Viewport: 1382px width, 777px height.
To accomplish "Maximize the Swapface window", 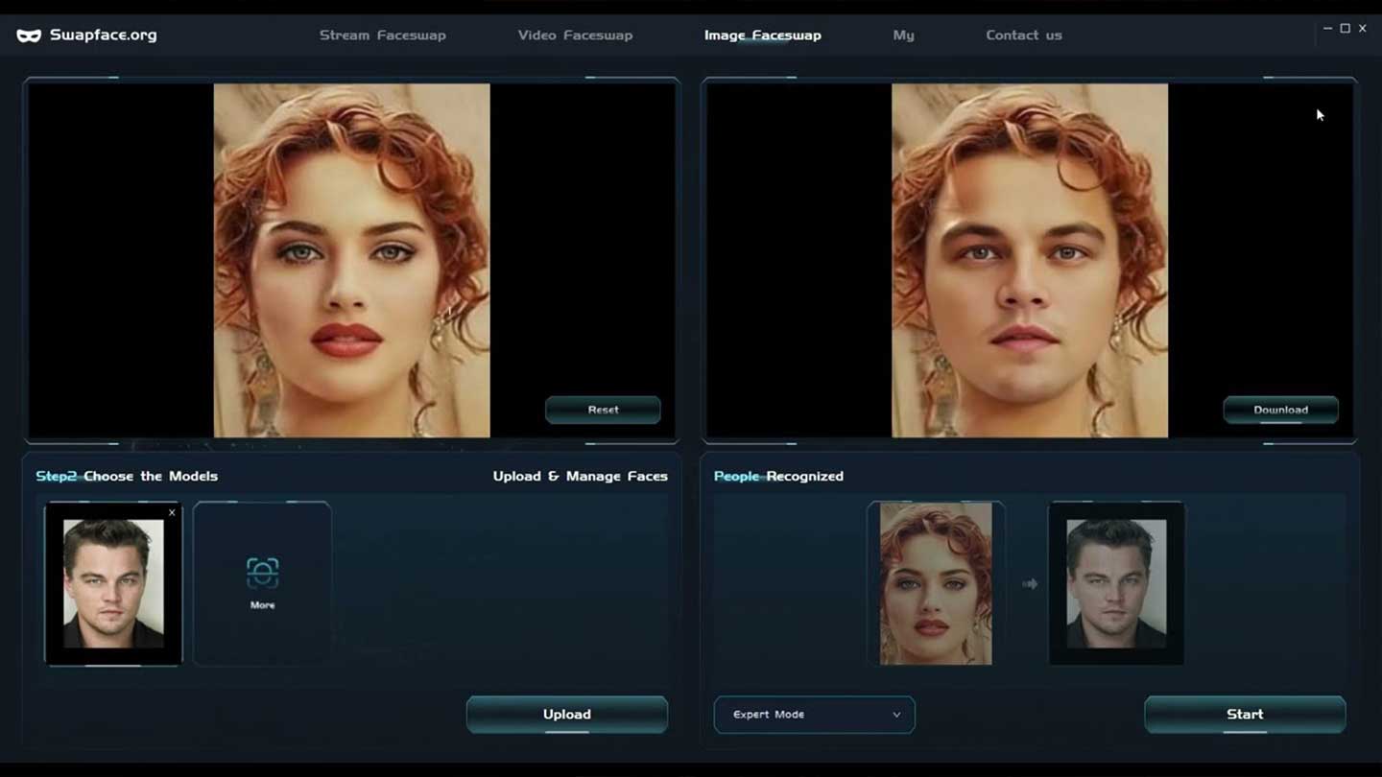I will point(1345,29).
